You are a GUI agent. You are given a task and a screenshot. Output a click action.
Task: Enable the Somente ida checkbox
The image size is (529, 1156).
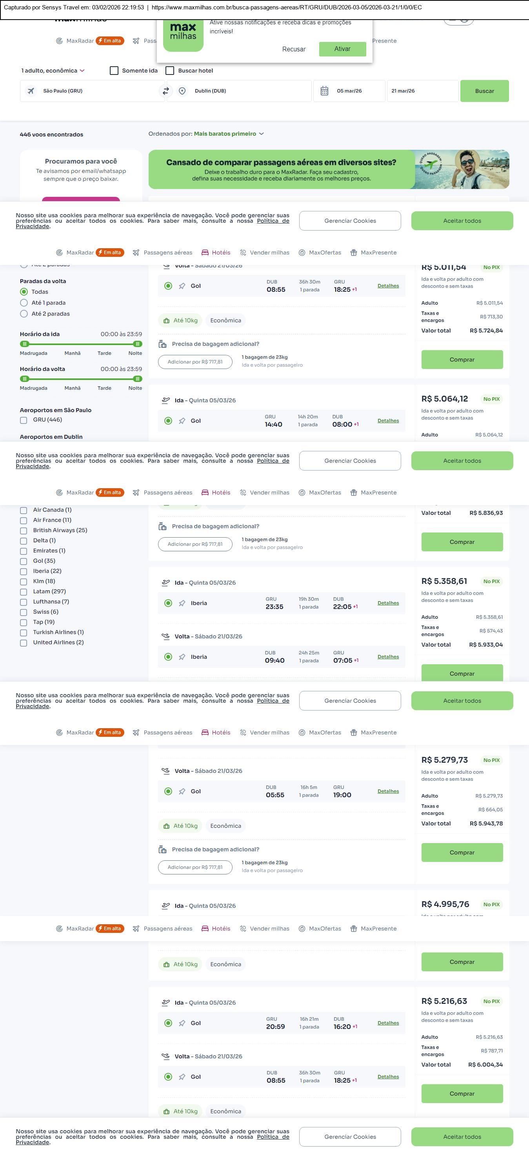tap(114, 71)
